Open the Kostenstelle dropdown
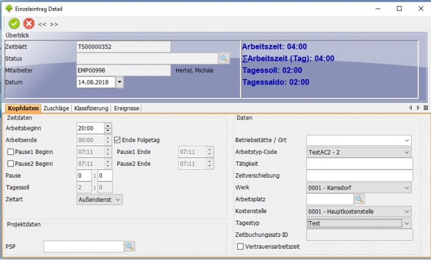The height and width of the screenshot is (260, 431). [x=407, y=211]
